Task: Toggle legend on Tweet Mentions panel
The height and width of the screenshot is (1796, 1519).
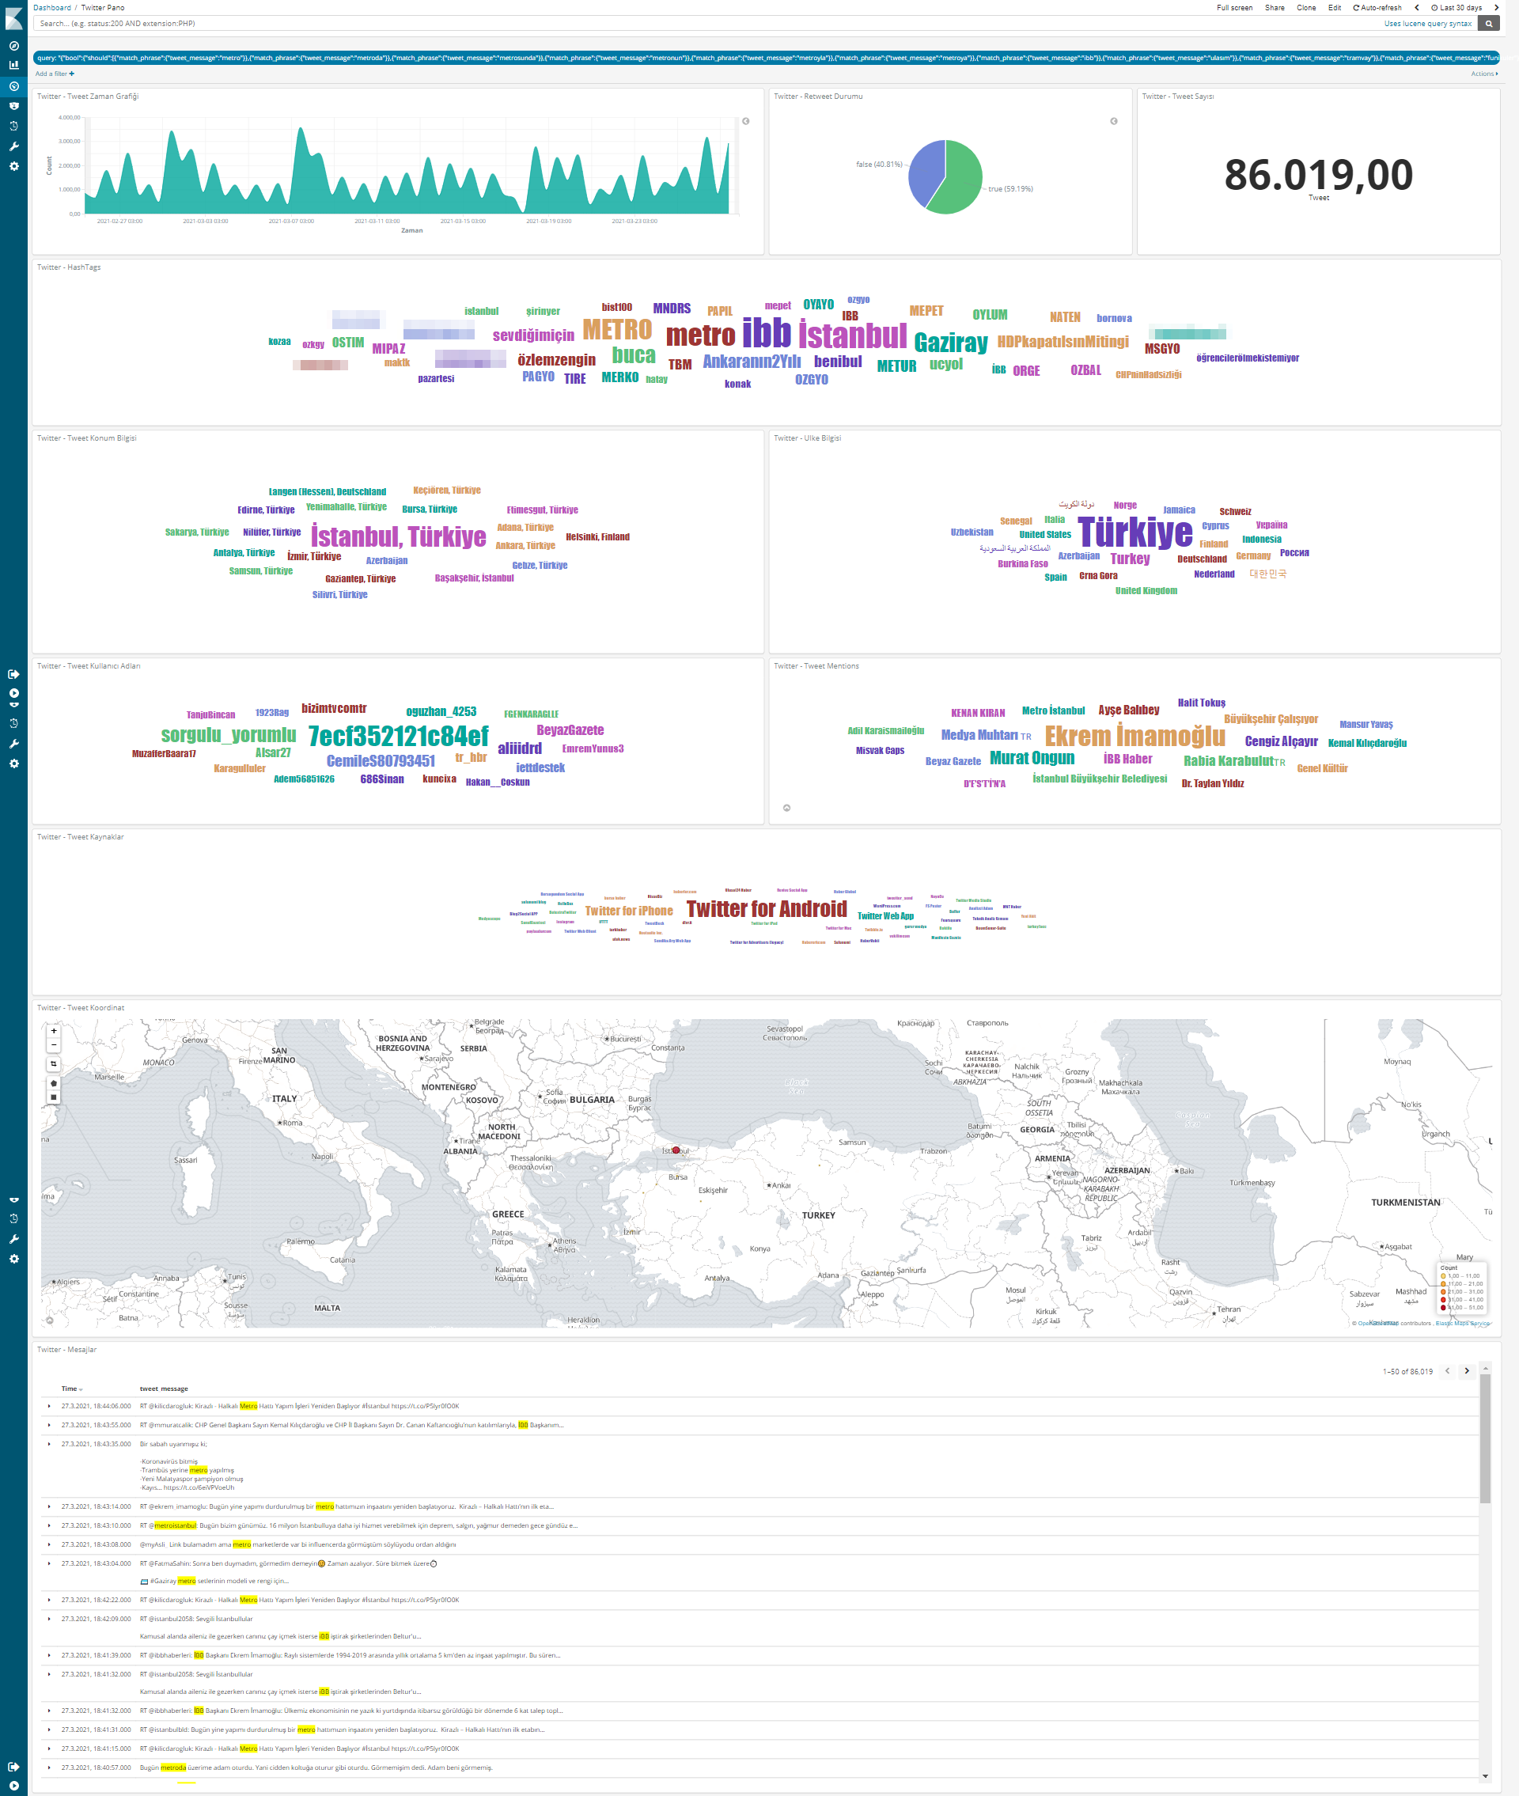Action: point(786,808)
